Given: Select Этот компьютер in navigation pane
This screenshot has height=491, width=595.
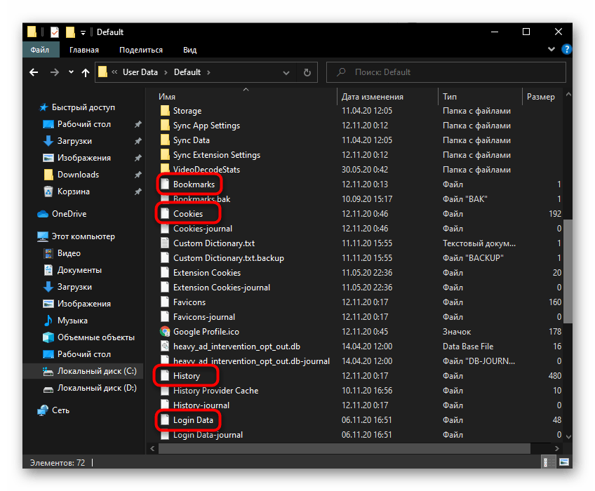Looking at the screenshot, I should [x=83, y=236].
